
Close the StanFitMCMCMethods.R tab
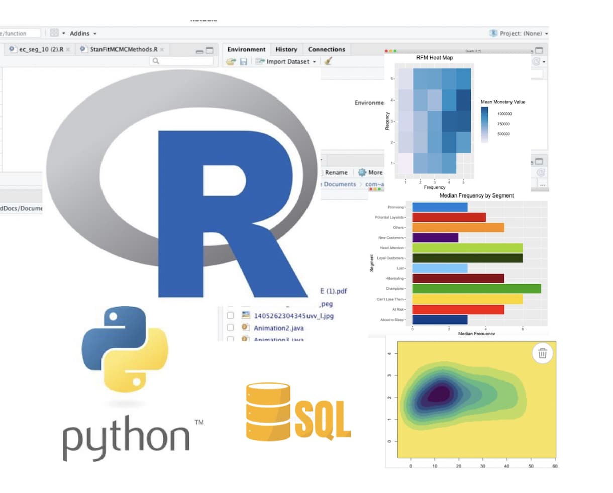click(x=162, y=50)
